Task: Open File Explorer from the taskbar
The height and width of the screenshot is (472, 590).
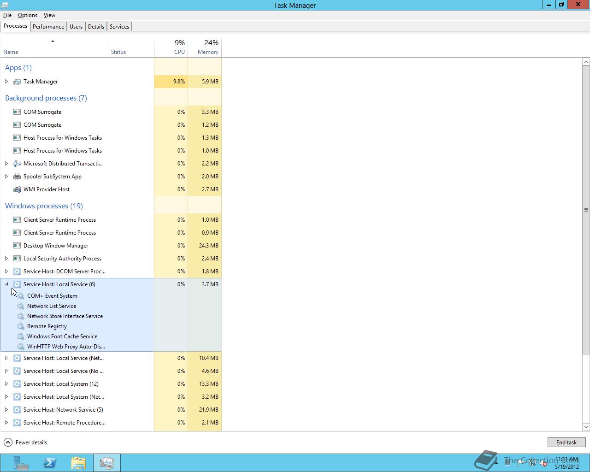Action: [x=78, y=463]
